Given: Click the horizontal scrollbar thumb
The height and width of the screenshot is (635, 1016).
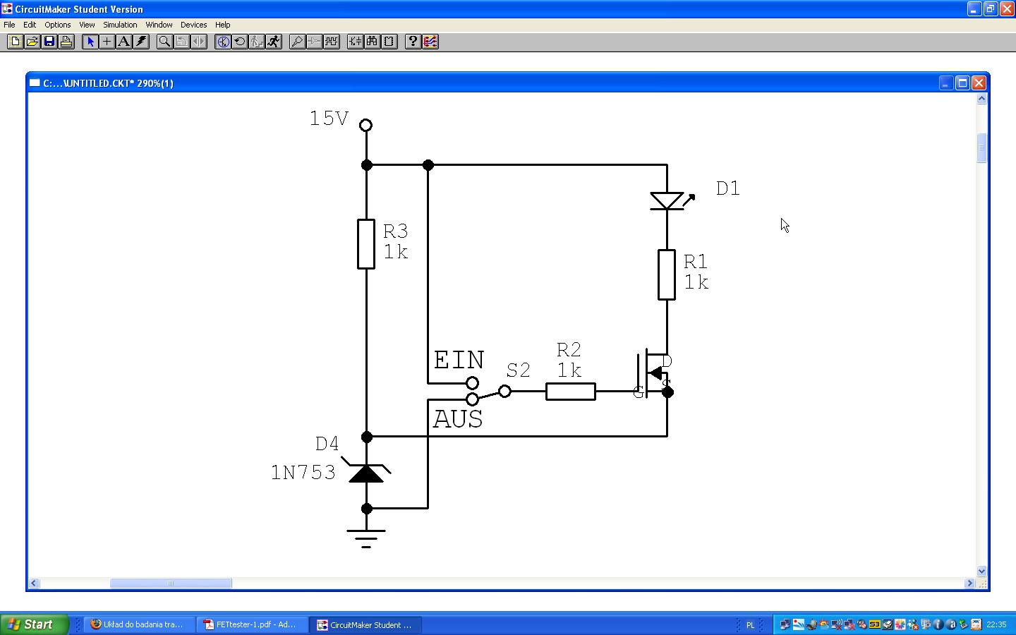Looking at the screenshot, I should (171, 583).
